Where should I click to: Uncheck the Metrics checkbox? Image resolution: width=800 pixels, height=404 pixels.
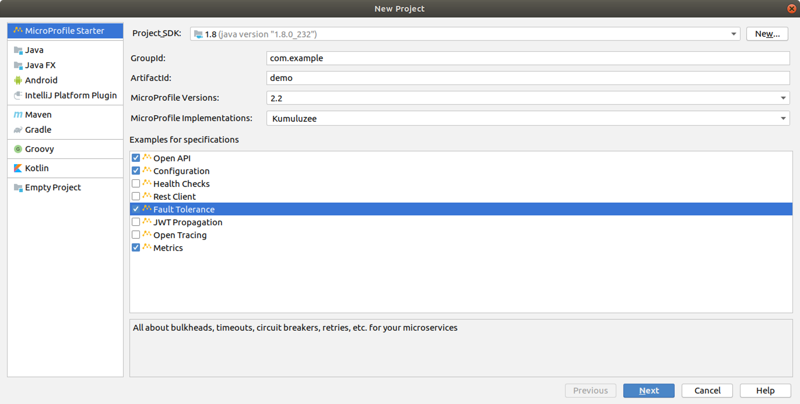pos(136,248)
